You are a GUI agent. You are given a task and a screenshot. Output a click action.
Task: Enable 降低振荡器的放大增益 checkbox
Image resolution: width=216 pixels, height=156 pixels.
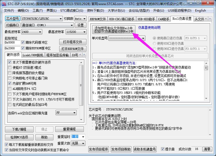click(x=10, y=73)
